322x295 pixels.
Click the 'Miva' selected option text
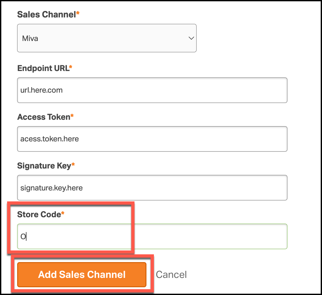pos(30,38)
